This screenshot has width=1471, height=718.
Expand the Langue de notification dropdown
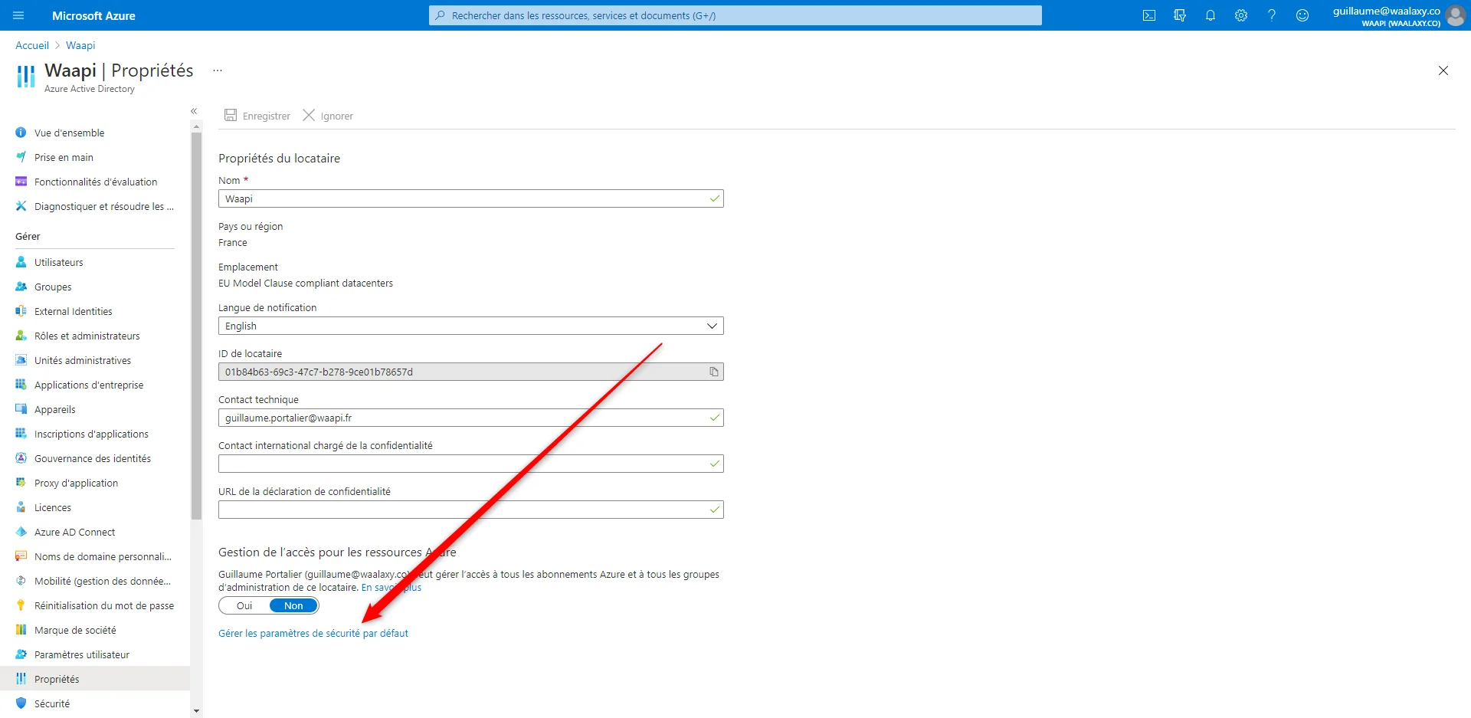click(470, 326)
